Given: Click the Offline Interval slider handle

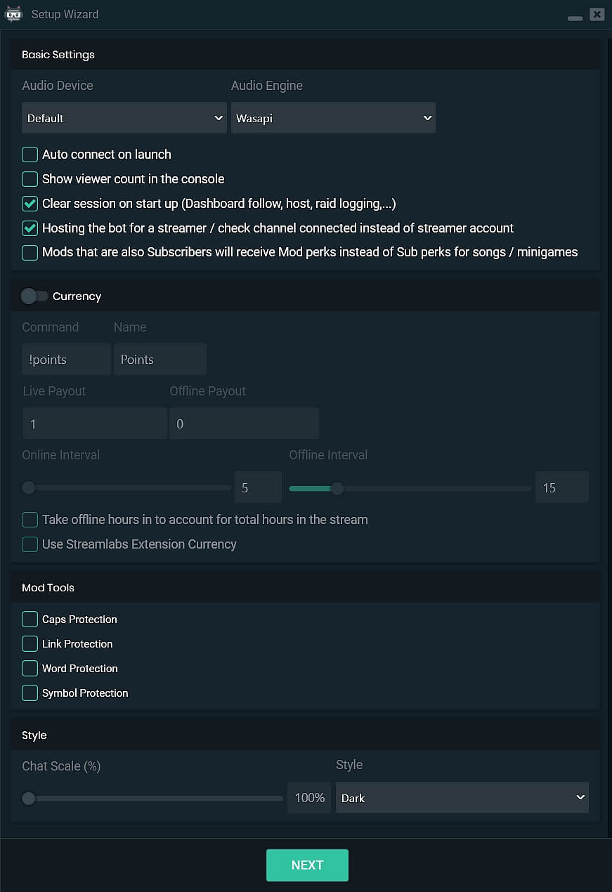Looking at the screenshot, I should [337, 488].
